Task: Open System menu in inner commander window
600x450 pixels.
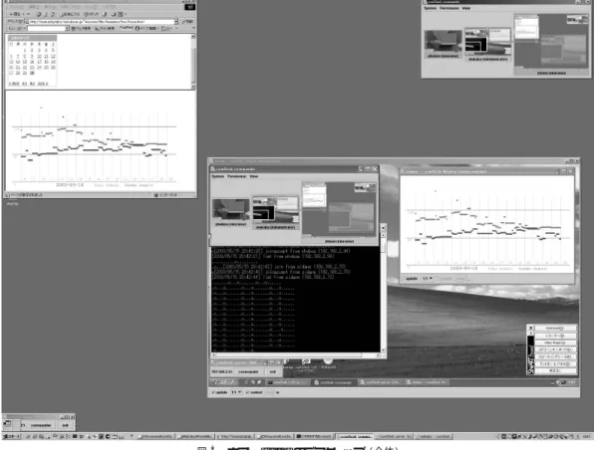Action: point(217,176)
